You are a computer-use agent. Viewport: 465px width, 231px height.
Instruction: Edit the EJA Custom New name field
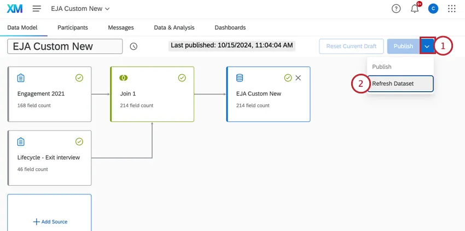(x=65, y=46)
